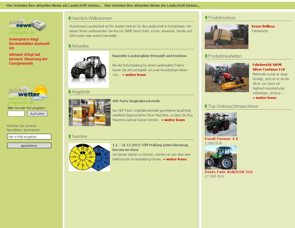This screenshot has height=228, width=295.
Task: Click weiter lesen under Lamborghini article
Action: click(134, 75)
